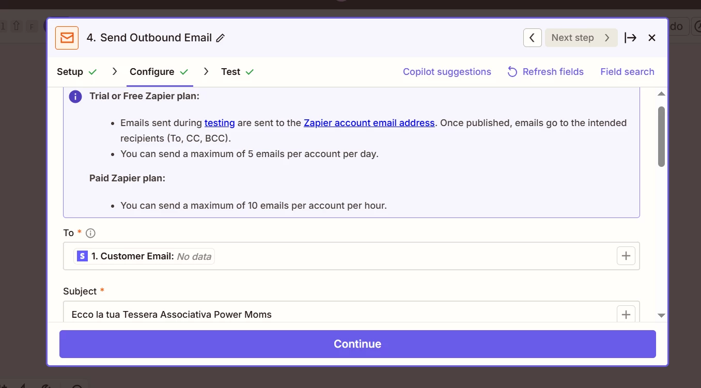Click the green checkmark next to Test
701x388 pixels.
(x=250, y=72)
